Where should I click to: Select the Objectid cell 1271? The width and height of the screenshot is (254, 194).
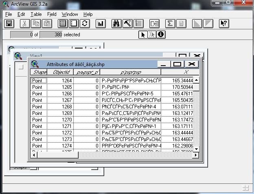click(60, 126)
